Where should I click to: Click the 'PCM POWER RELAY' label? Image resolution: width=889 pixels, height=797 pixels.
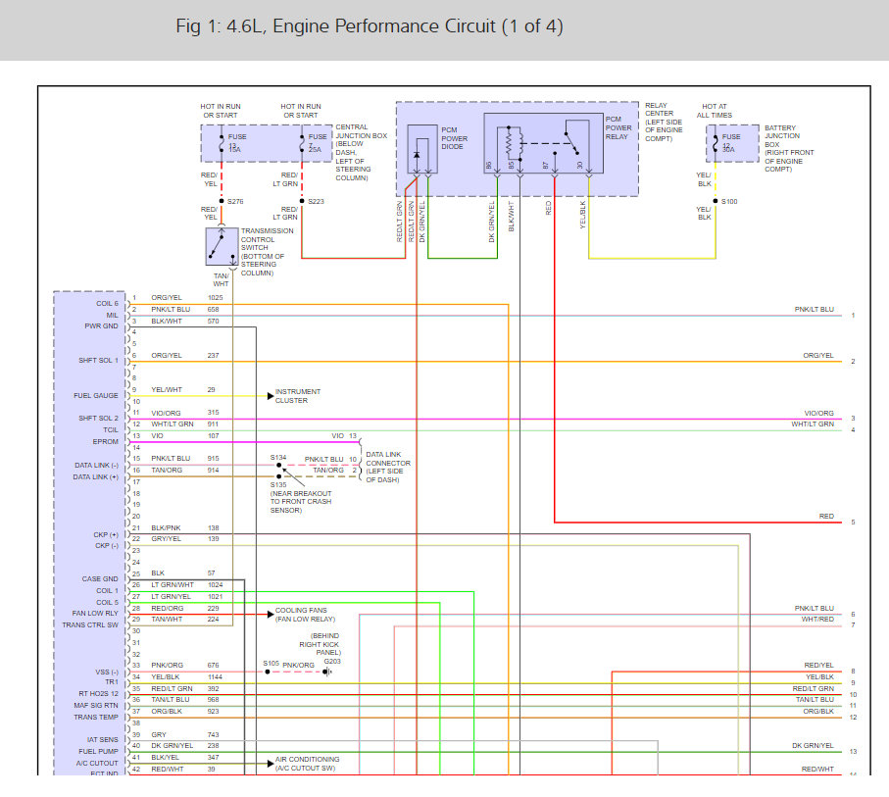pyautogui.click(x=618, y=127)
